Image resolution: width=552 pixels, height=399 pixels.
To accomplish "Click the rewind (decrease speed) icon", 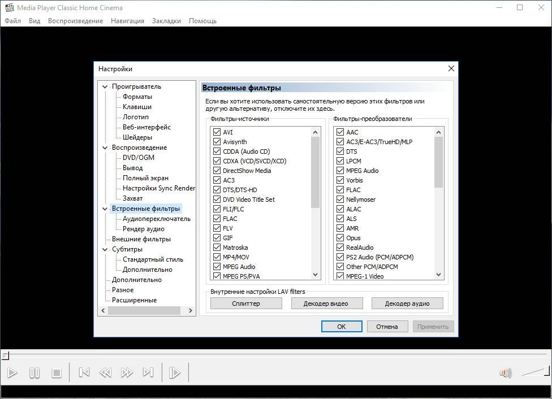I will point(106,372).
